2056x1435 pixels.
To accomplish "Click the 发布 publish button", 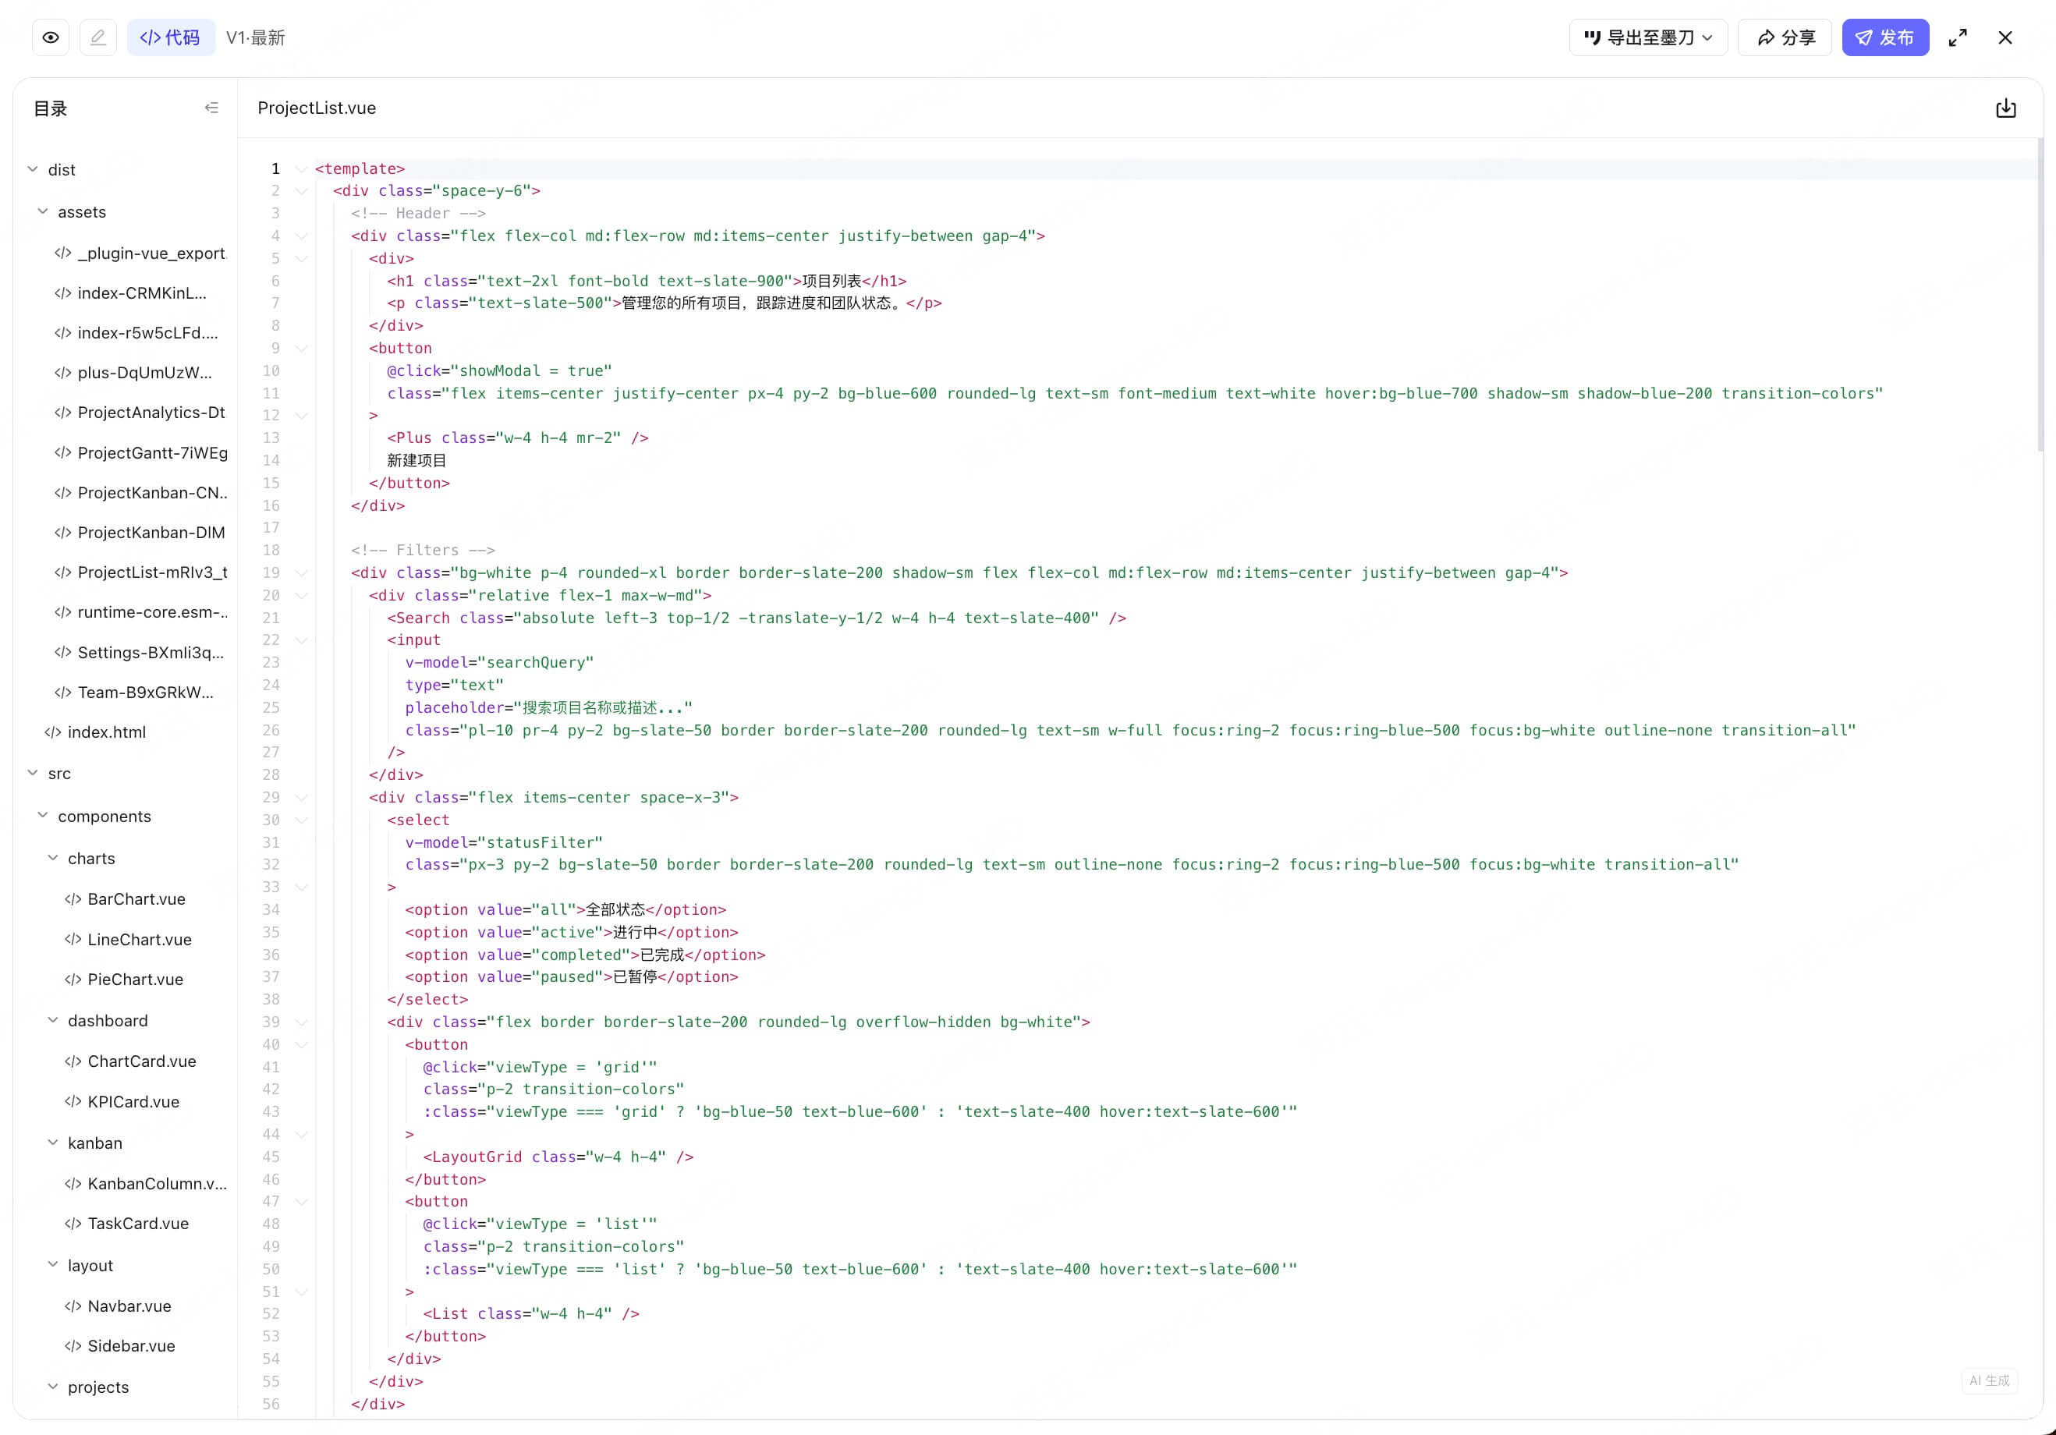I will click(x=1885, y=37).
